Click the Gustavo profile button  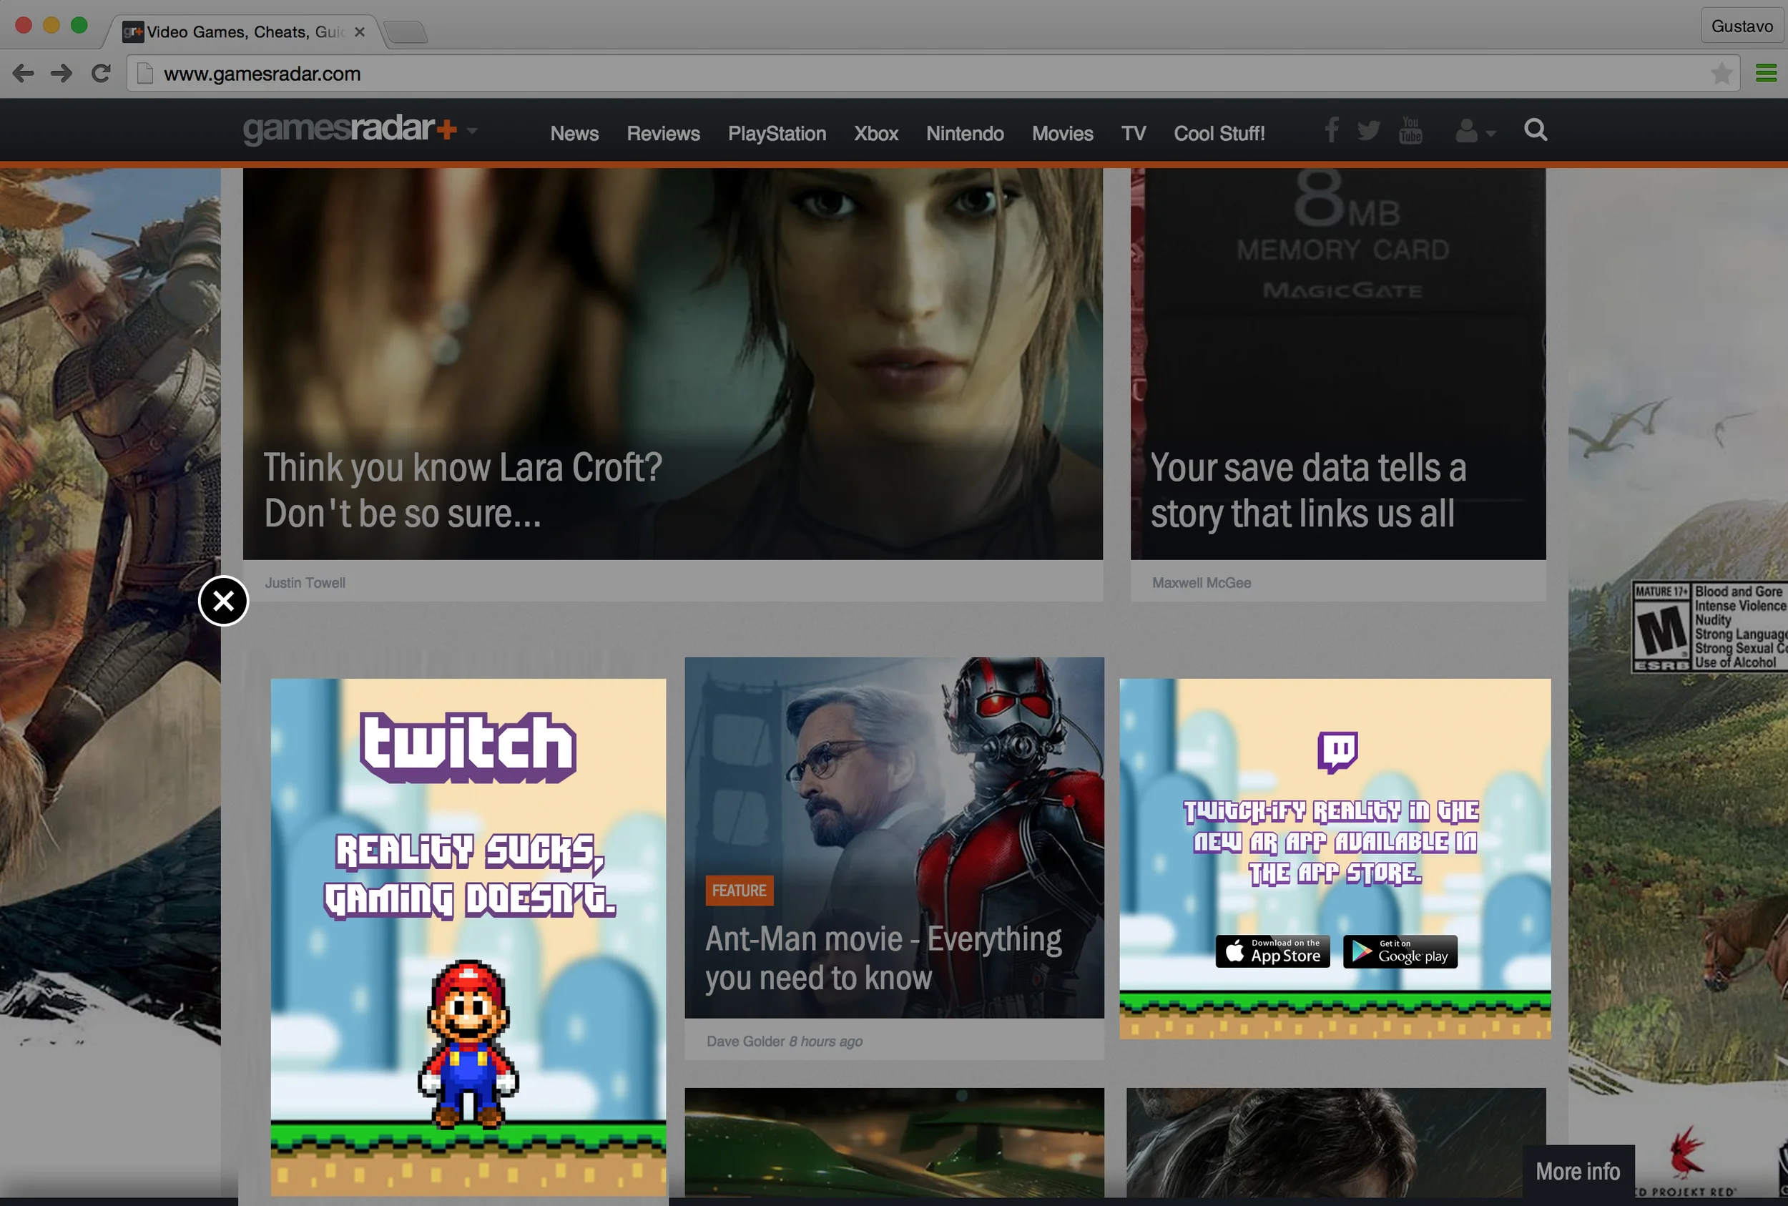point(1742,26)
